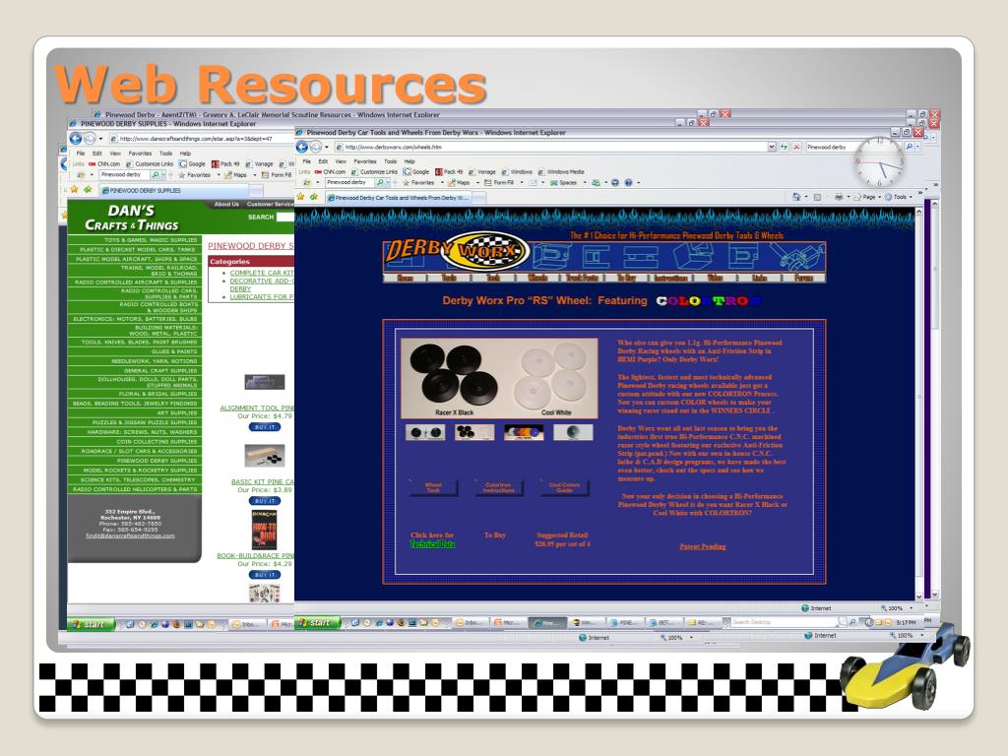Viewport: 1008px width, 756px height.
Task: Click Spaces button in Derby Worx toolbar
Action: (x=564, y=182)
